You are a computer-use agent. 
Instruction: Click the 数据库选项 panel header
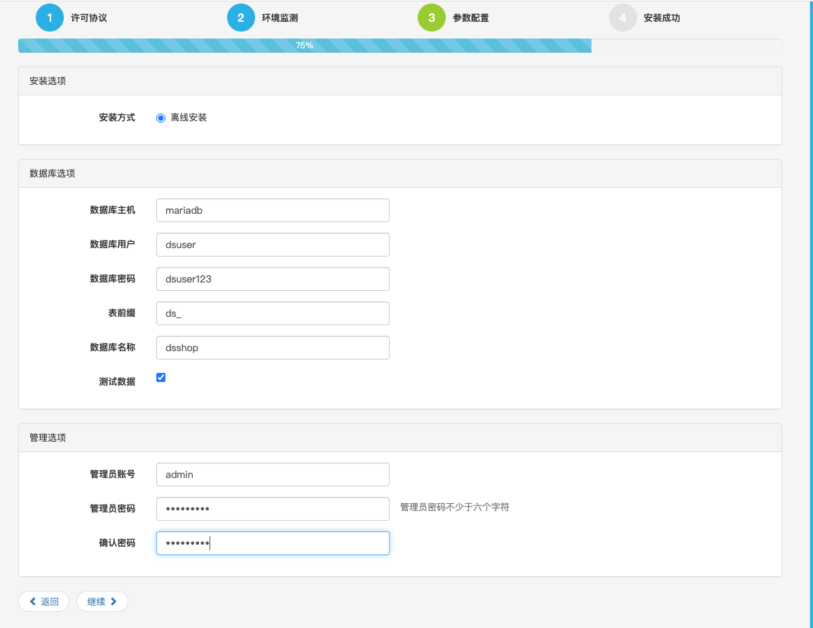click(400, 173)
